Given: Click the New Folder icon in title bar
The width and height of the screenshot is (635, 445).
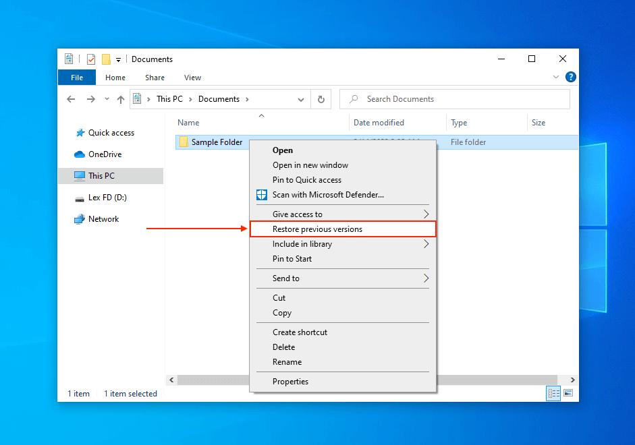Looking at the screenshot, I should pos(106,59).
